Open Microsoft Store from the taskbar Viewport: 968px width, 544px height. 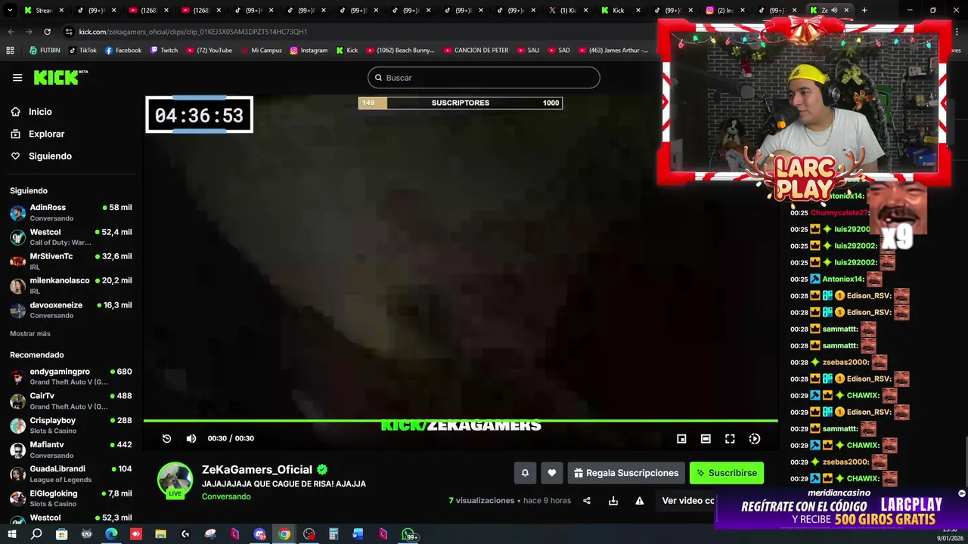pyautogui.click(x=61, y=534)
